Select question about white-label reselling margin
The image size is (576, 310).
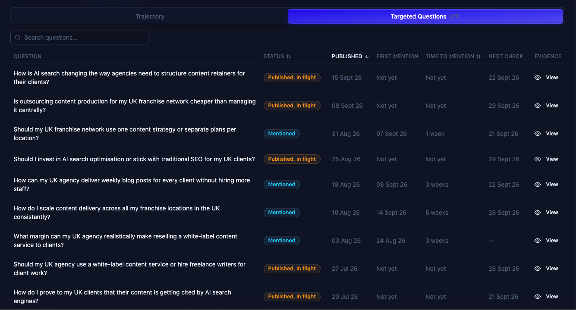[126, 241]
